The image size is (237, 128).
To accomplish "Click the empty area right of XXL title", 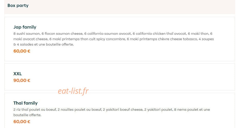I will click(128, 74).
